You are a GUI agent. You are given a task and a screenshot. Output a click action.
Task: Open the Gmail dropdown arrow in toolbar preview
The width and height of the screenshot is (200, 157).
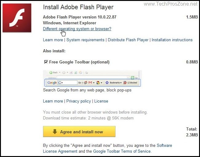tap(94, 83)
